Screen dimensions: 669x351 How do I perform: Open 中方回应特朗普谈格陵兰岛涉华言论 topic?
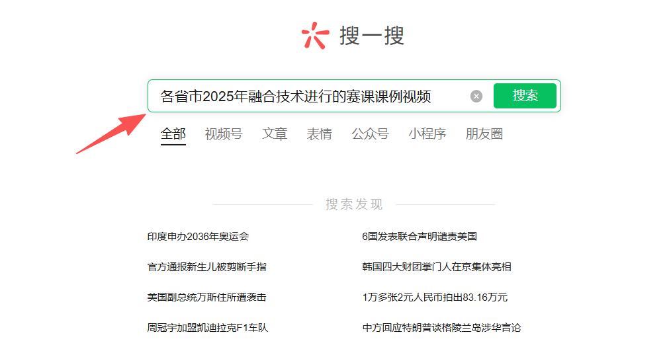[x=441, y=328]
